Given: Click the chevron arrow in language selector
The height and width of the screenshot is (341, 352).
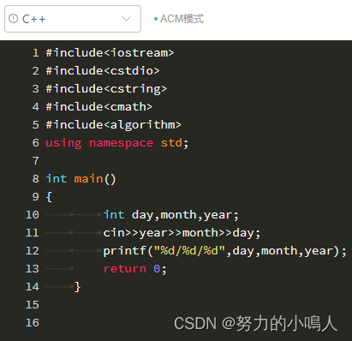Looking at the screenshot, I should click(x=126, y=19).
